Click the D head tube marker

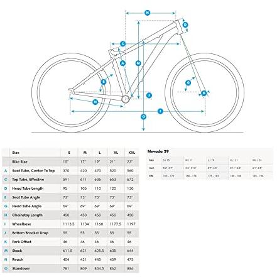click(x=185, y=24)
